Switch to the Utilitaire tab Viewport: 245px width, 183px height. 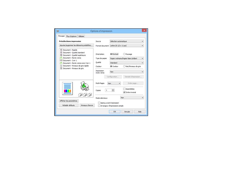[x=81, y=36]
